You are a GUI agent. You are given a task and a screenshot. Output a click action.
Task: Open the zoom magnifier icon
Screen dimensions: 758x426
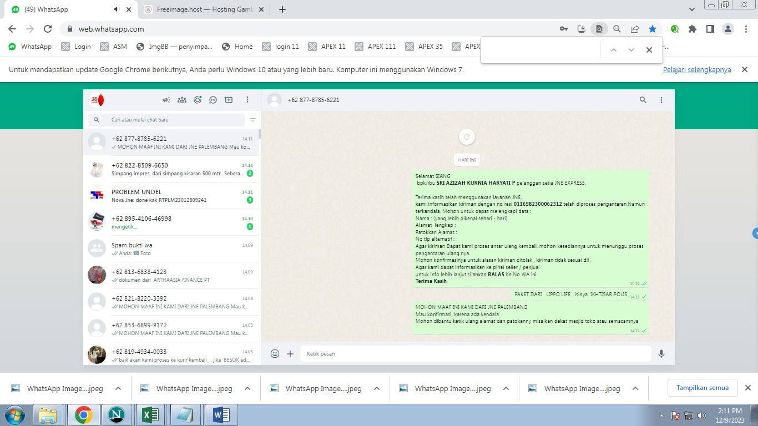pos(617,29)
